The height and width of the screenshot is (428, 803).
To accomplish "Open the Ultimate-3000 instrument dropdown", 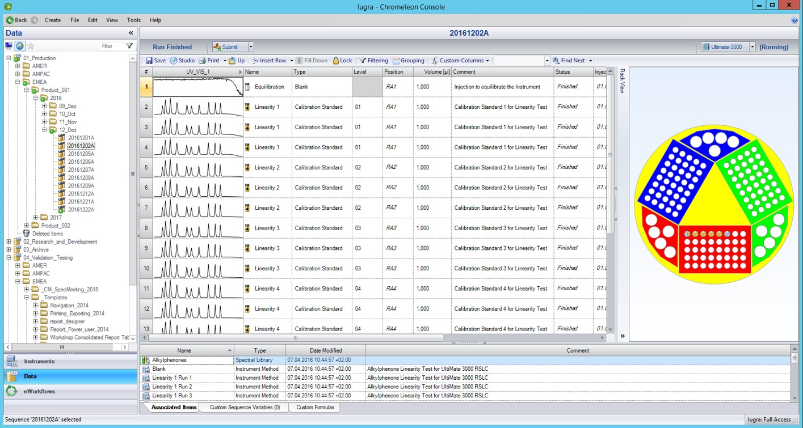I will pos(752,47).
